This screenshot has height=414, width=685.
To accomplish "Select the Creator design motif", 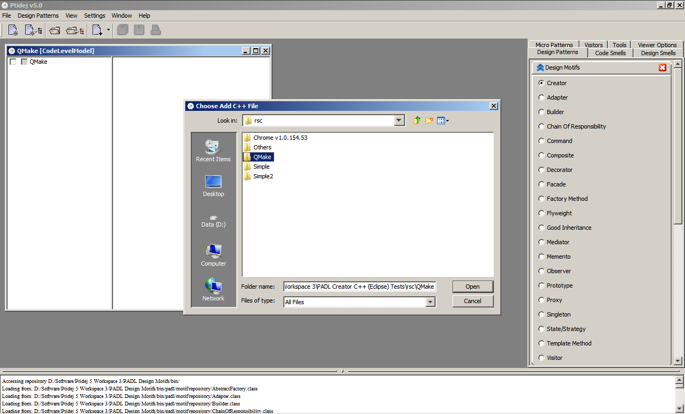I will [541, 83].
